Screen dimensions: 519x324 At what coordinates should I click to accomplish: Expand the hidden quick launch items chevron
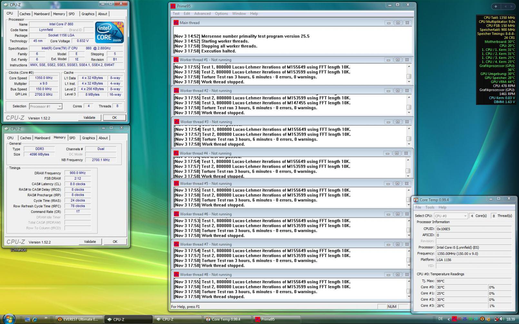coord(46,318)
